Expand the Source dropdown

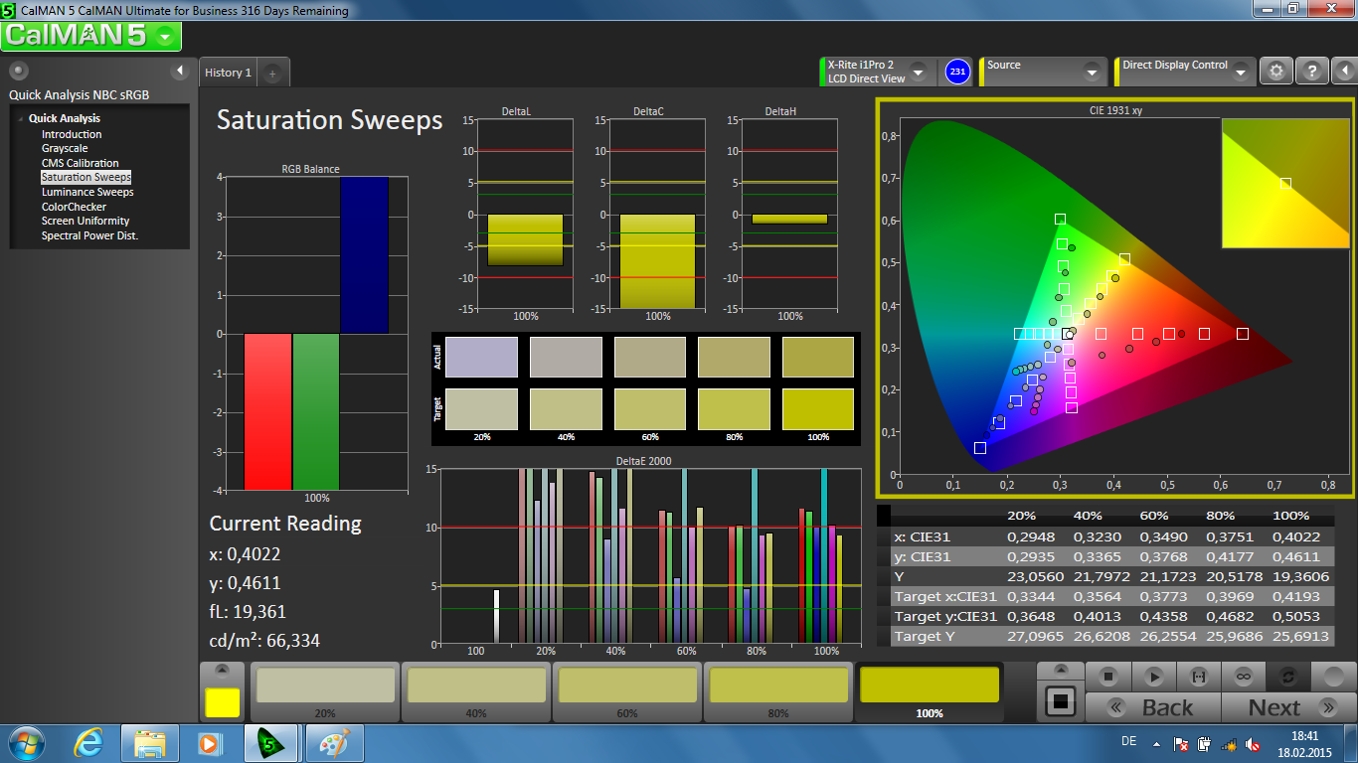[1092, 73]
